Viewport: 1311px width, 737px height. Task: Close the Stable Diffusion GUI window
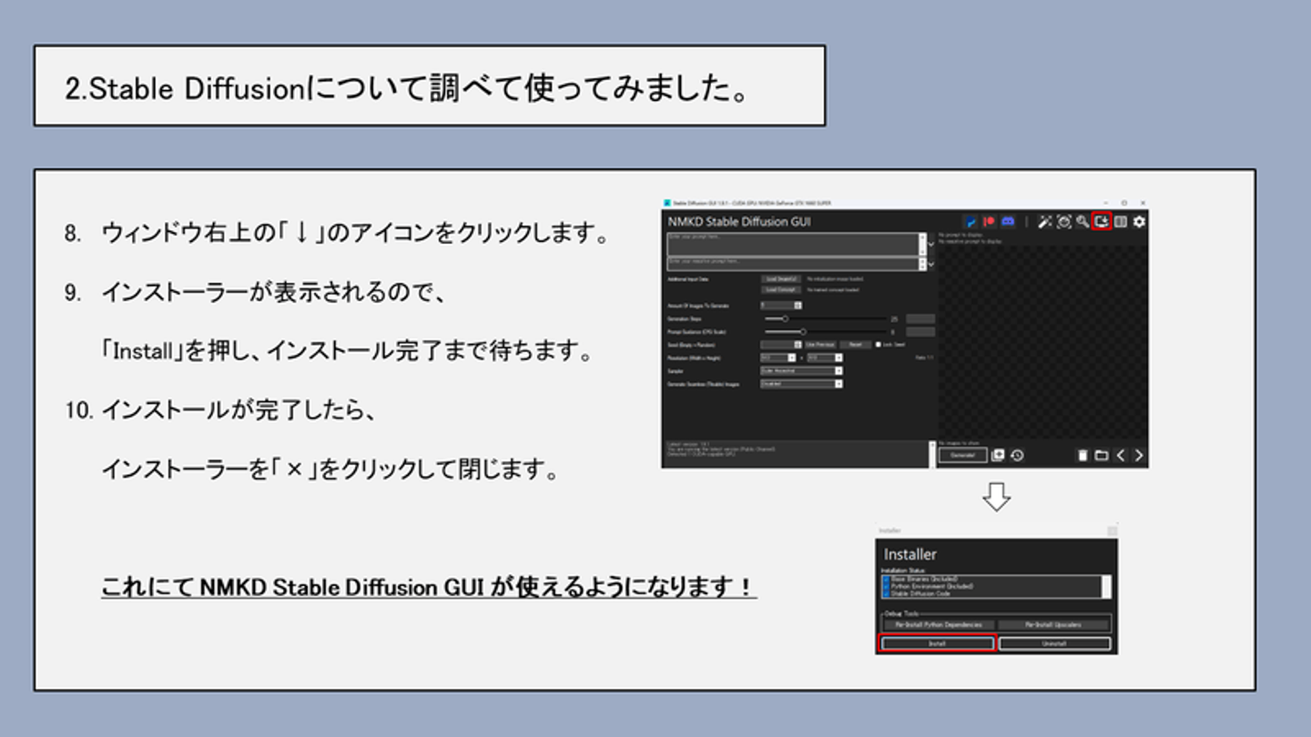pos(1143,203)
